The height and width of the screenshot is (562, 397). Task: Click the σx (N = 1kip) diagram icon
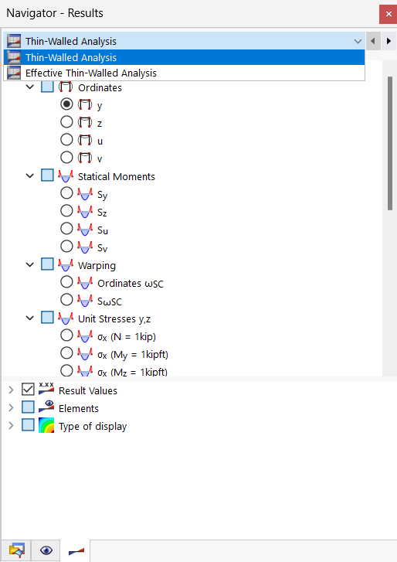(85, 335)
